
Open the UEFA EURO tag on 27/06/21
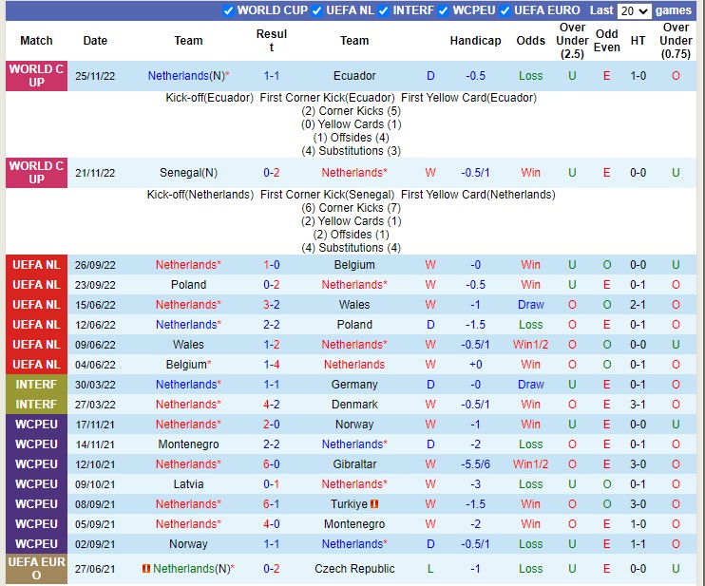[36, 569]
